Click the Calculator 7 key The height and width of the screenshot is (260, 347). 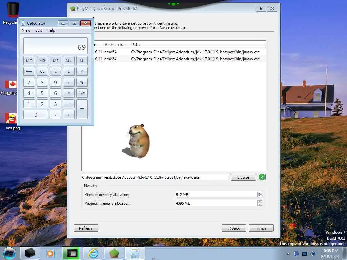pyautogui.click(x=29, y=82)
